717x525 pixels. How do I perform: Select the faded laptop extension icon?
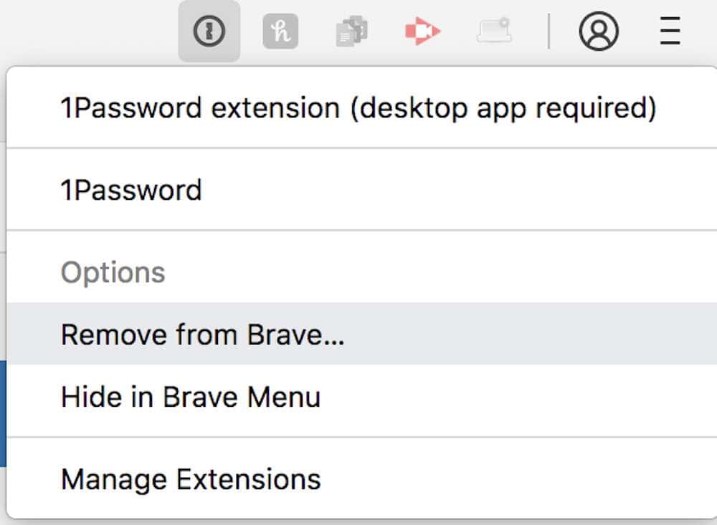tap(494, 32)
